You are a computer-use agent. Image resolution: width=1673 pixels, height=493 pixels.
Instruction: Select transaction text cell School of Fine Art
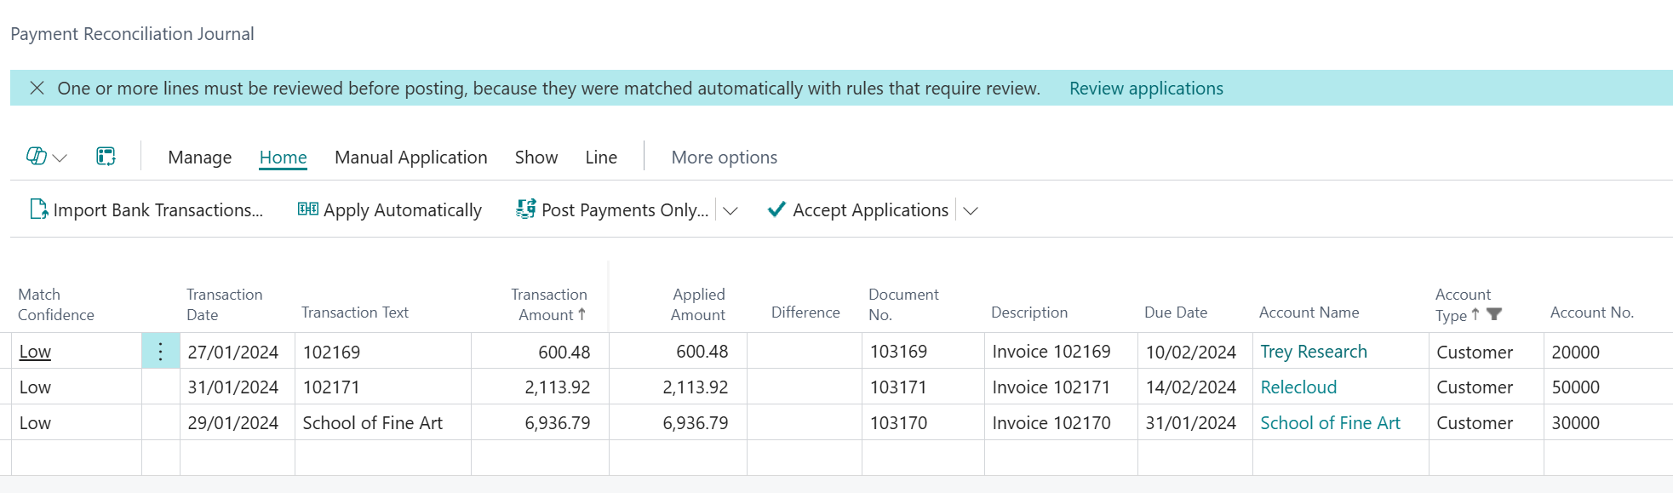(x=383, y=423)
